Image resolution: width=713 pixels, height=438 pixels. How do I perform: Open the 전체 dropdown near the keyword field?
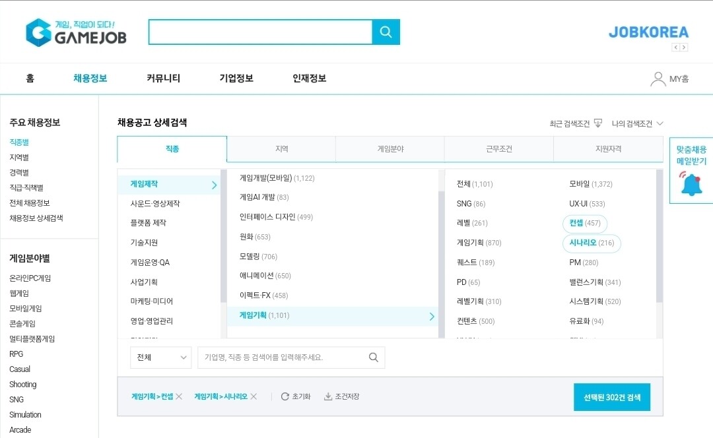coord(160,358)
